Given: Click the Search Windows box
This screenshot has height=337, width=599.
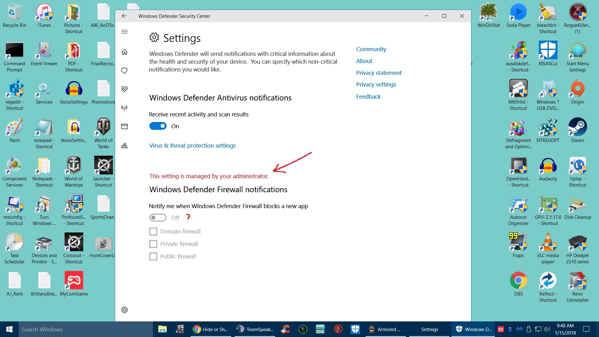Looking at the screenshot, I should click(86, 329).
